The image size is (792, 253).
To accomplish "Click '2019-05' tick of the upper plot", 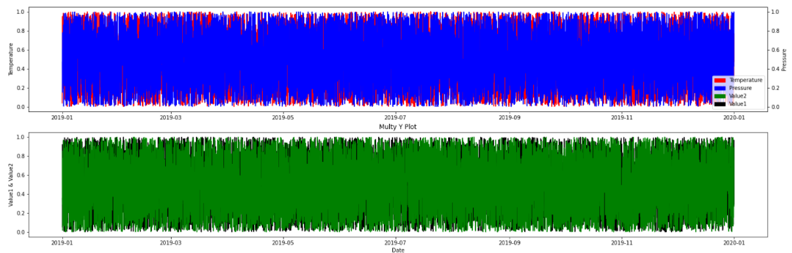I will (x=283, y=117).
